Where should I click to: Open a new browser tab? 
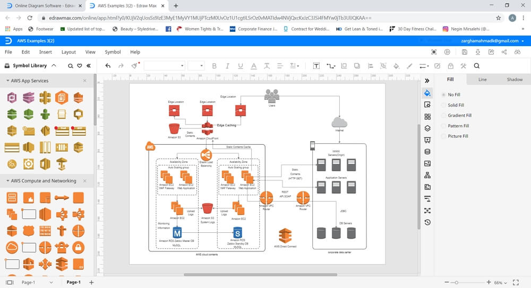click(x=176, y=6)
